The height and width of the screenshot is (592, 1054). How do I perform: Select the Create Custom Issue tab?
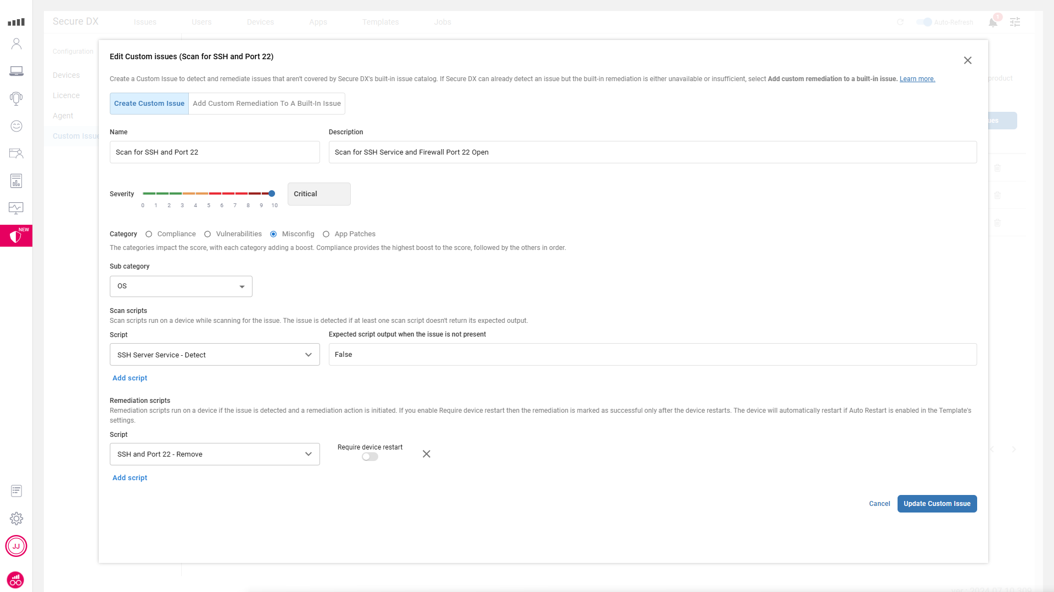(149, 104)
